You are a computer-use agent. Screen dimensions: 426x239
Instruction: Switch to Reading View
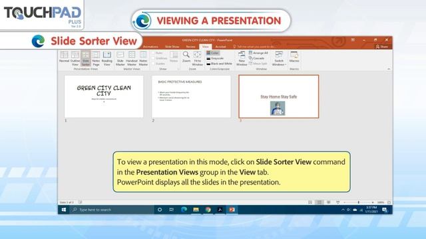coord(107,58)
